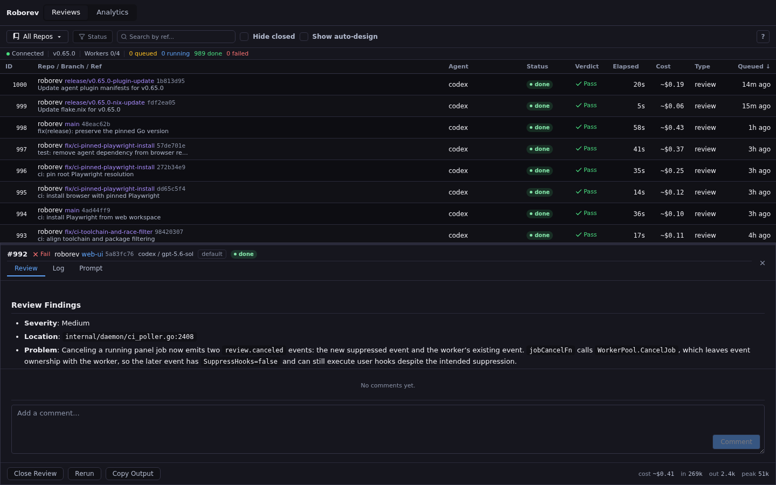This screenshot has height=485, width=776.
Task: Open the Log tab
Action: pyautogui.click(x=58, y=268)
